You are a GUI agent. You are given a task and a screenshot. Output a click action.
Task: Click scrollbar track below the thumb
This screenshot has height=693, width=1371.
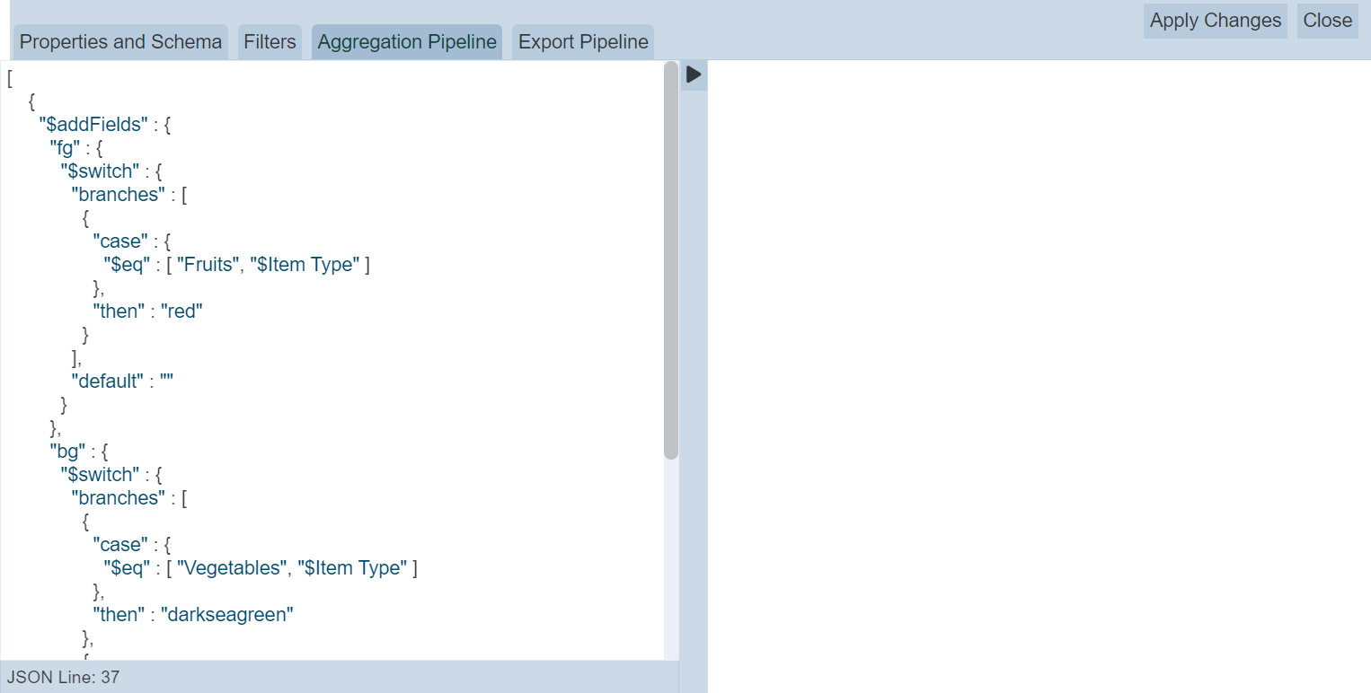coord(671,557)
